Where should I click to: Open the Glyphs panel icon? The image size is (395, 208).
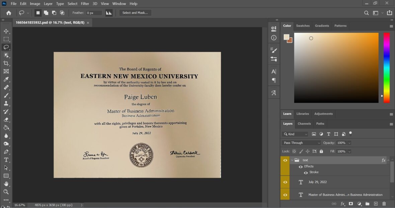pos(273,93)
